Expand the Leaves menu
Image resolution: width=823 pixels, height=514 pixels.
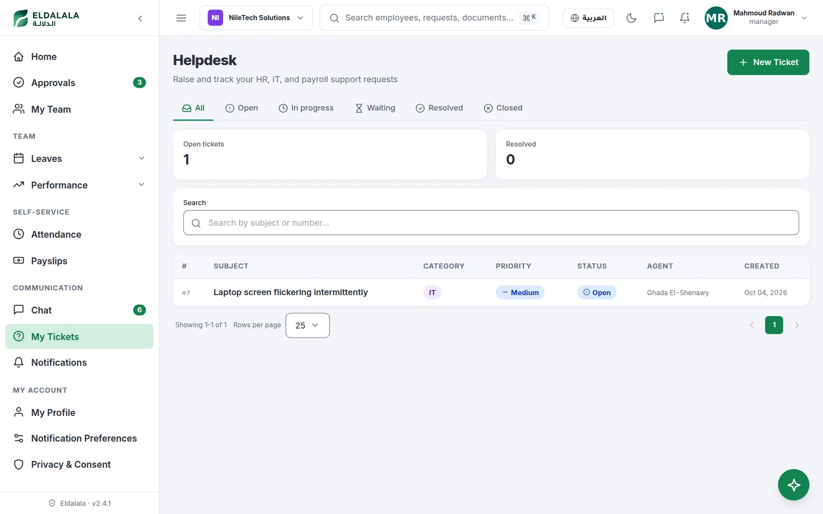(x=79, y=158)
